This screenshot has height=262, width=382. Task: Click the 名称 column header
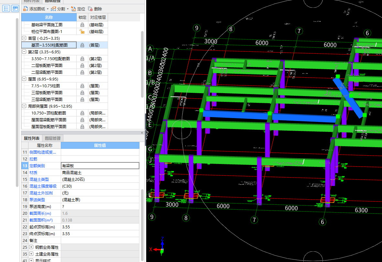click(49, 17)
